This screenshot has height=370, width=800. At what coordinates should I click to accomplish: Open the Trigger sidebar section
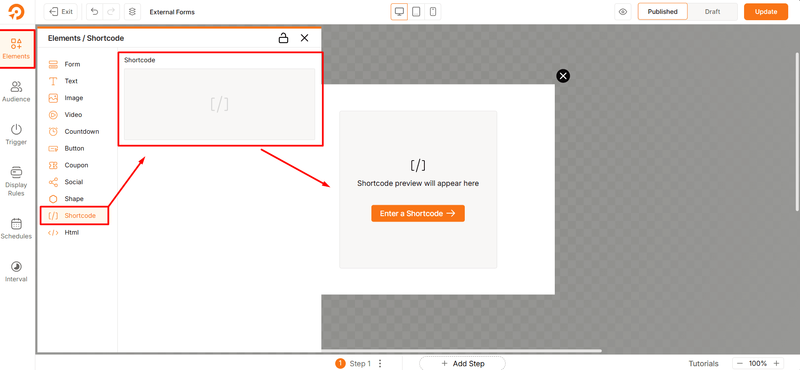point(16,135)
